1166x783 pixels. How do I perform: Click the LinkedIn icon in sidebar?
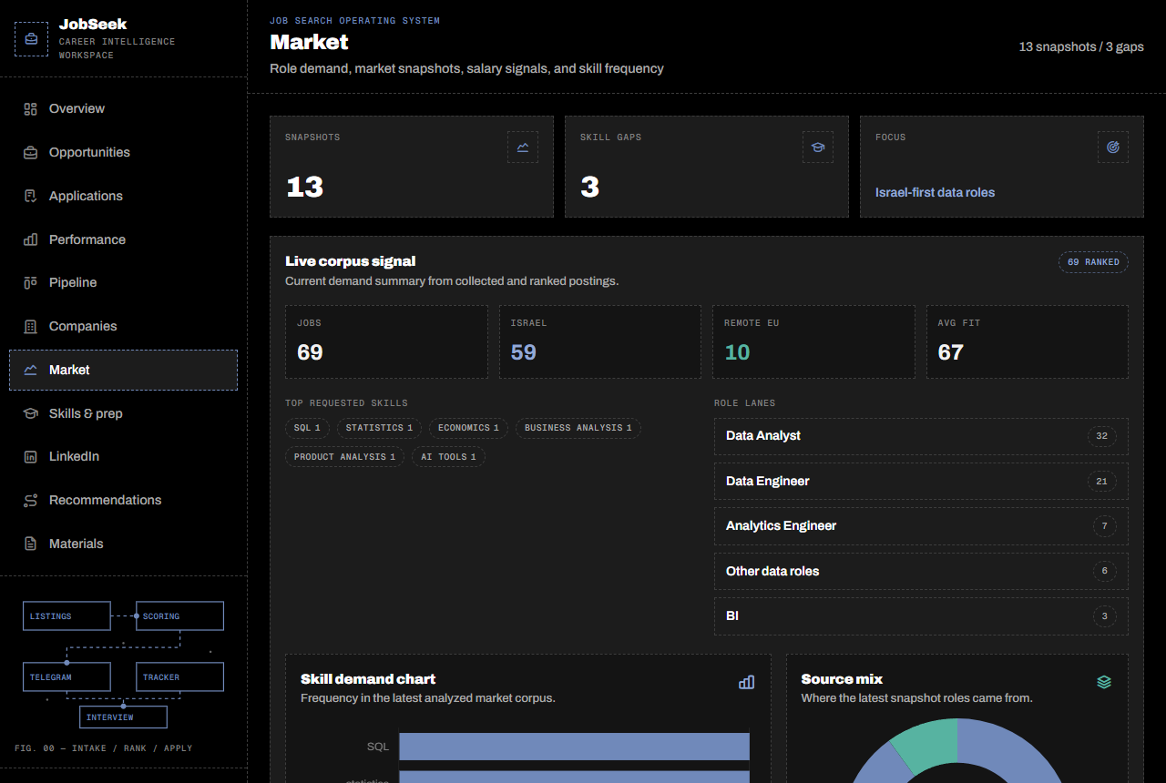30,457
